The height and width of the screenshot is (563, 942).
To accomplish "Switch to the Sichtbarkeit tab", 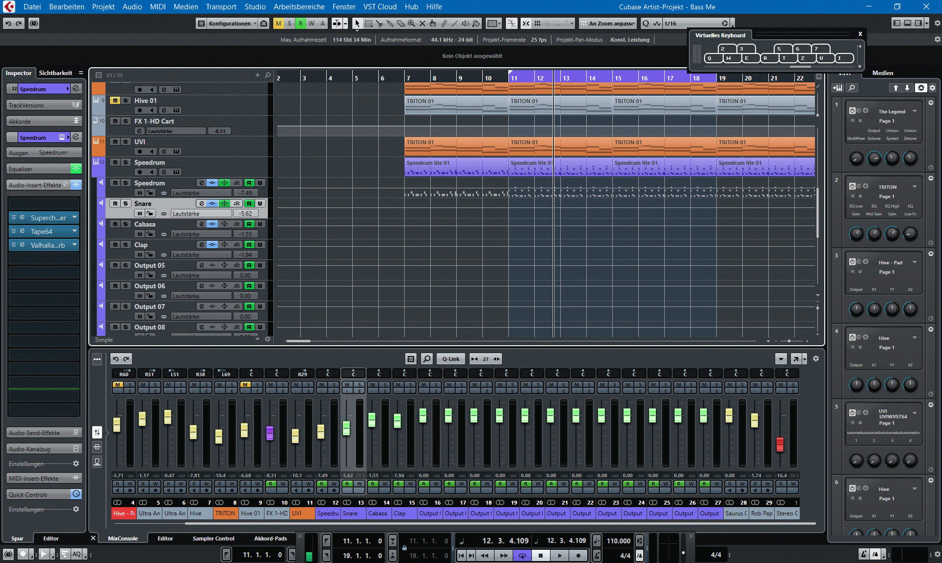I will click(55, 73).
